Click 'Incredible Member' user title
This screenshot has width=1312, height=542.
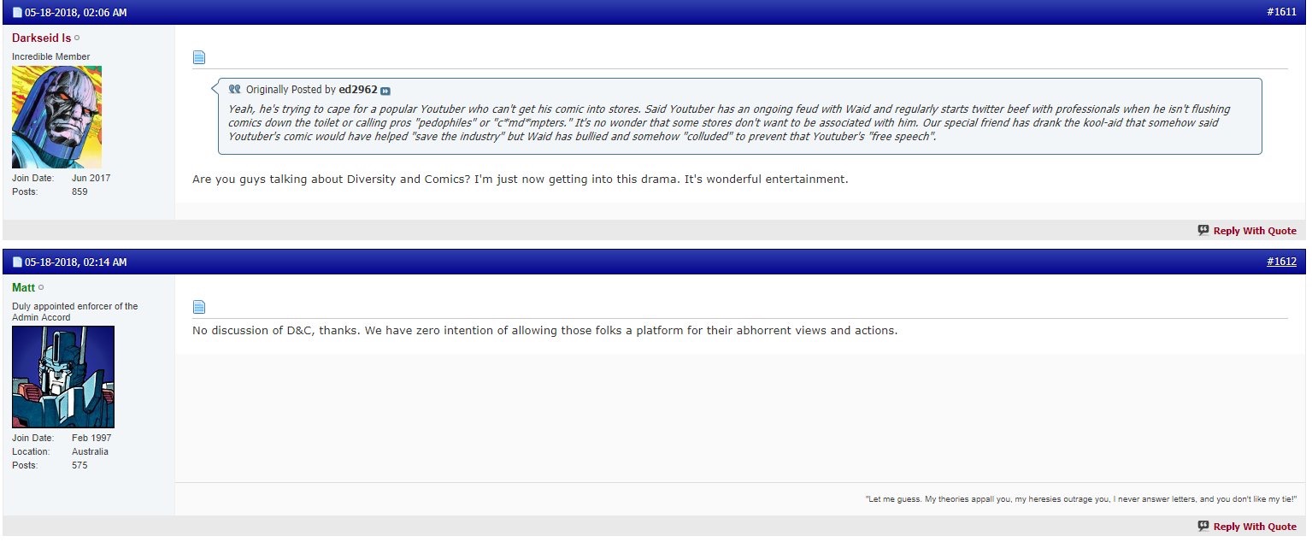(51, 57)
